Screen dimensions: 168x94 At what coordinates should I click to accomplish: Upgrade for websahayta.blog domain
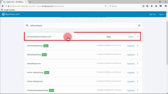tap(131, 55)
